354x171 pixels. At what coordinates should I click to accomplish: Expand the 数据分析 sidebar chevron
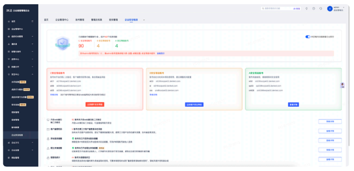[x=33, y=67]
